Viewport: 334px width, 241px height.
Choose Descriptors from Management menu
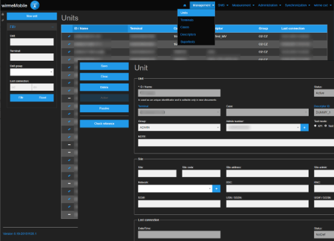188,35
